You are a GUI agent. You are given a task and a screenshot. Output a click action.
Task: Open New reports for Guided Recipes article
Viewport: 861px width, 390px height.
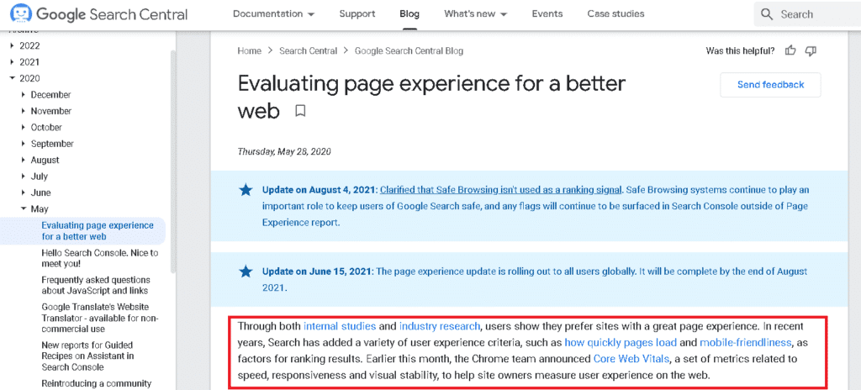87,356
